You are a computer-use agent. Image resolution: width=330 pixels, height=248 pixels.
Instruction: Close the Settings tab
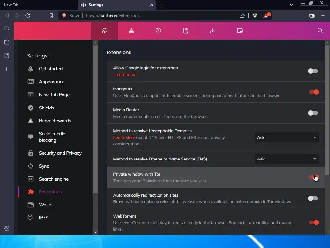click(x=151, y=5)
